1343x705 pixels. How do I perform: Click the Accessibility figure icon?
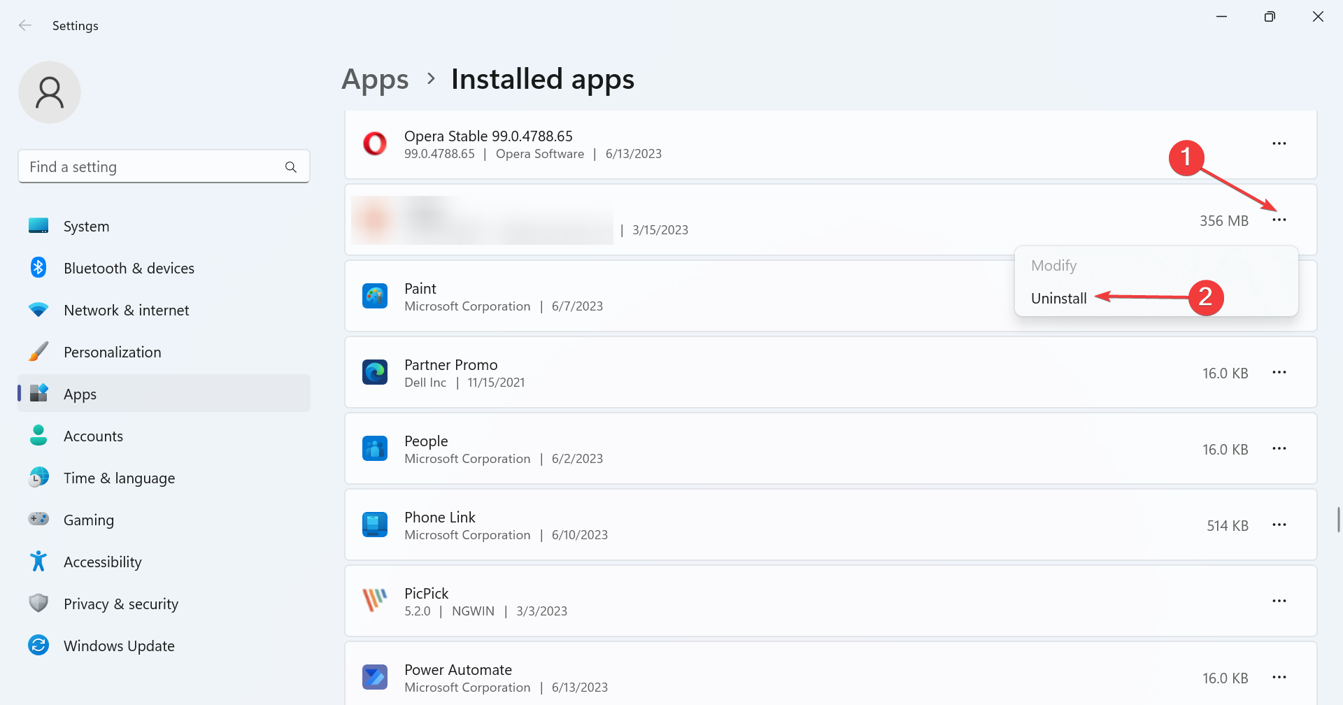click(38, 562)
